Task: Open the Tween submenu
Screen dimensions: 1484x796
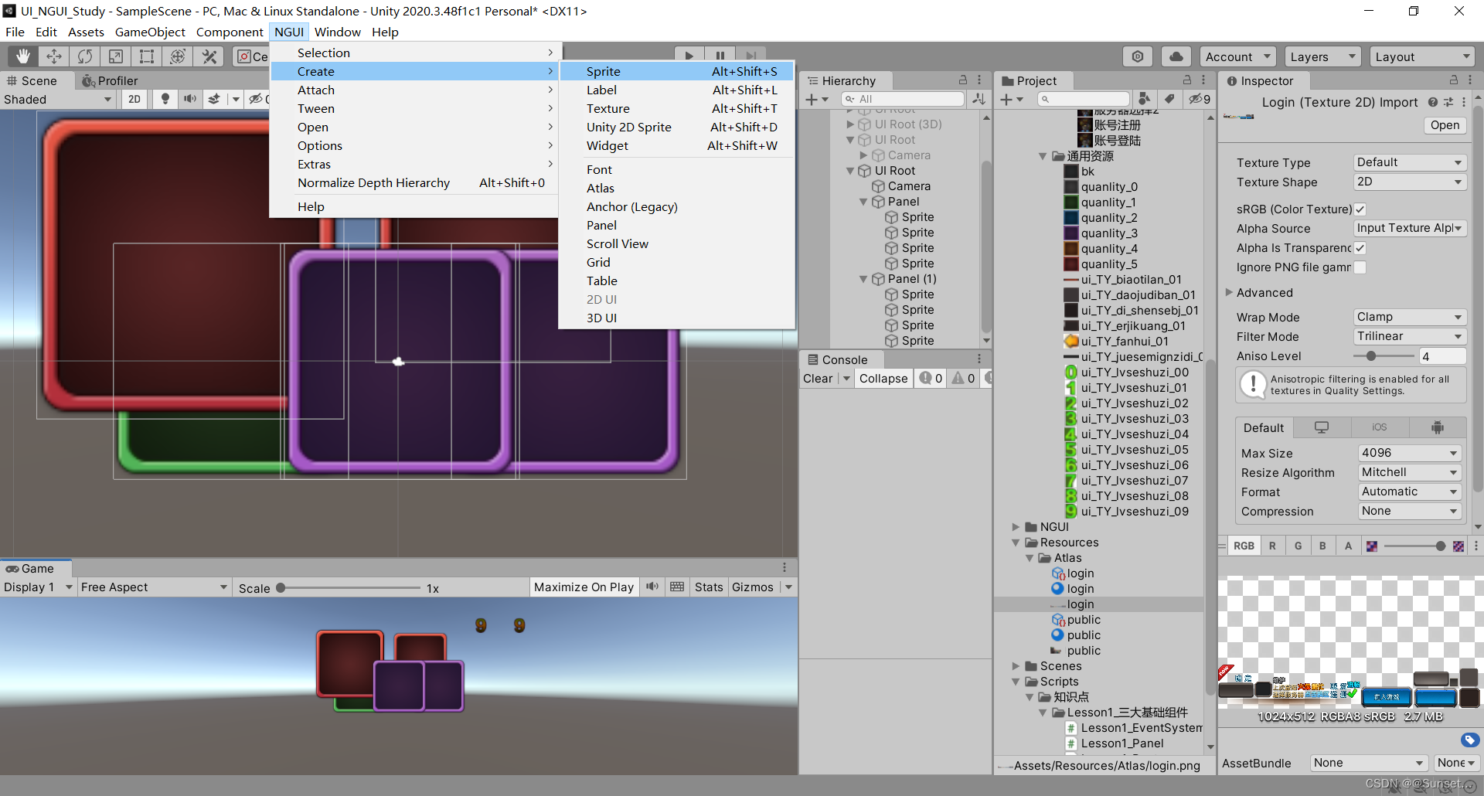Action: [414, 108]
